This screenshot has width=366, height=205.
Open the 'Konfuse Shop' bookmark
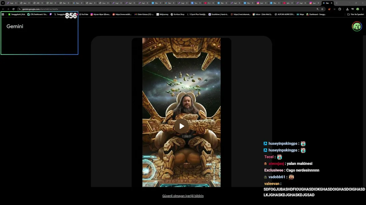click(177, 14)
